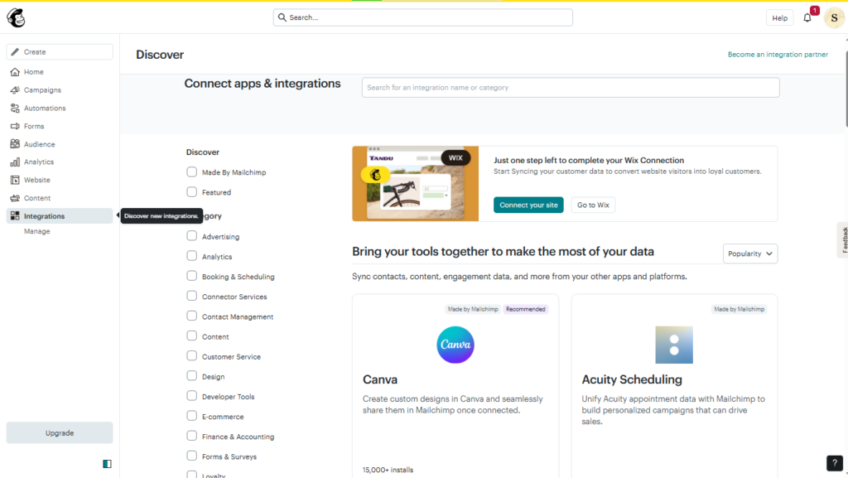Check Advertising category
Screen dimensions: 848x478
pos(192,236)
